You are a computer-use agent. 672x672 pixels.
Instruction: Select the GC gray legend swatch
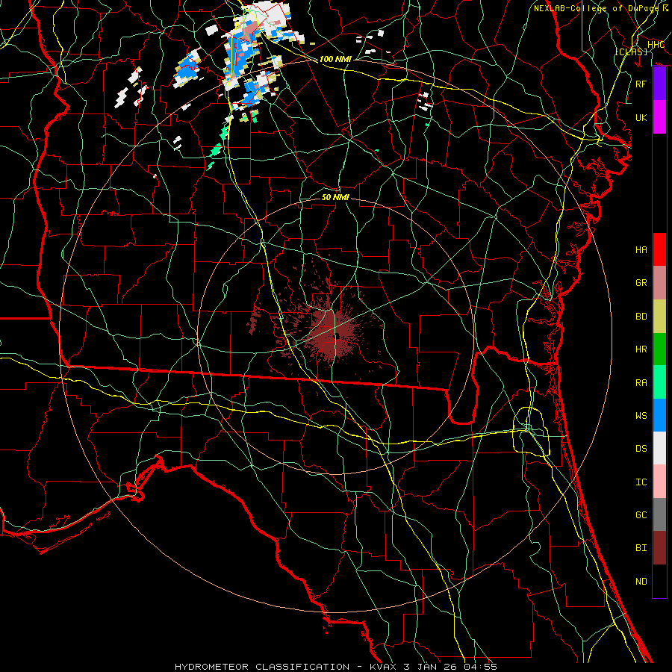(659, 514)
